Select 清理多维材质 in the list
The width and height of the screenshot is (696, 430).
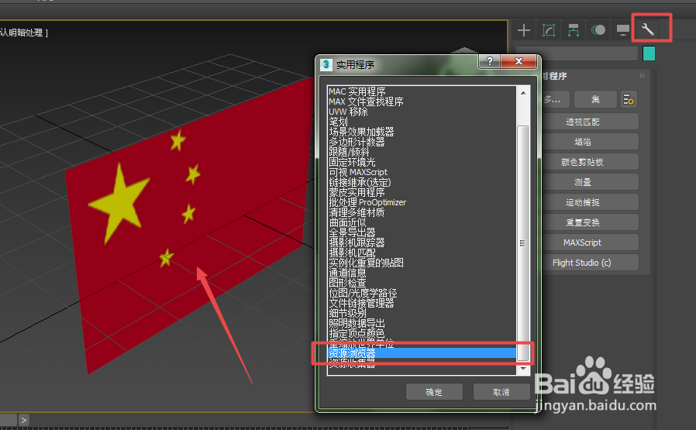coord(357,212)
